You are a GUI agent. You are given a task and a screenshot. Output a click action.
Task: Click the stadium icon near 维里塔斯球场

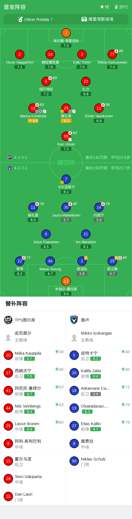pos(84,19)
